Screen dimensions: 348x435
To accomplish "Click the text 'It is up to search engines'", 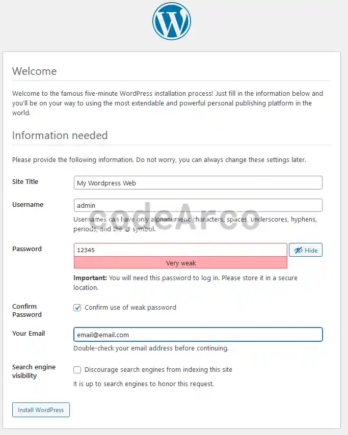I will pyautogui.click(x=144, y=384).
